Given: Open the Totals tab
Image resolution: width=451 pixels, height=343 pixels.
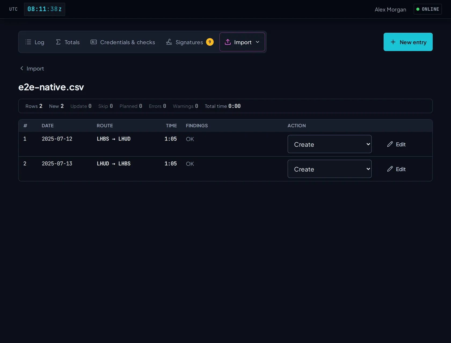Looking at the screenshot, I should [68, 42].
